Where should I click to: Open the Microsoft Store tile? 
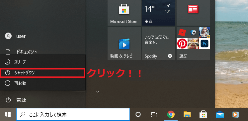124,13
